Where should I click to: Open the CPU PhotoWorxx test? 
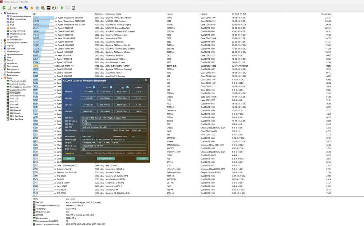pos(17,96)
